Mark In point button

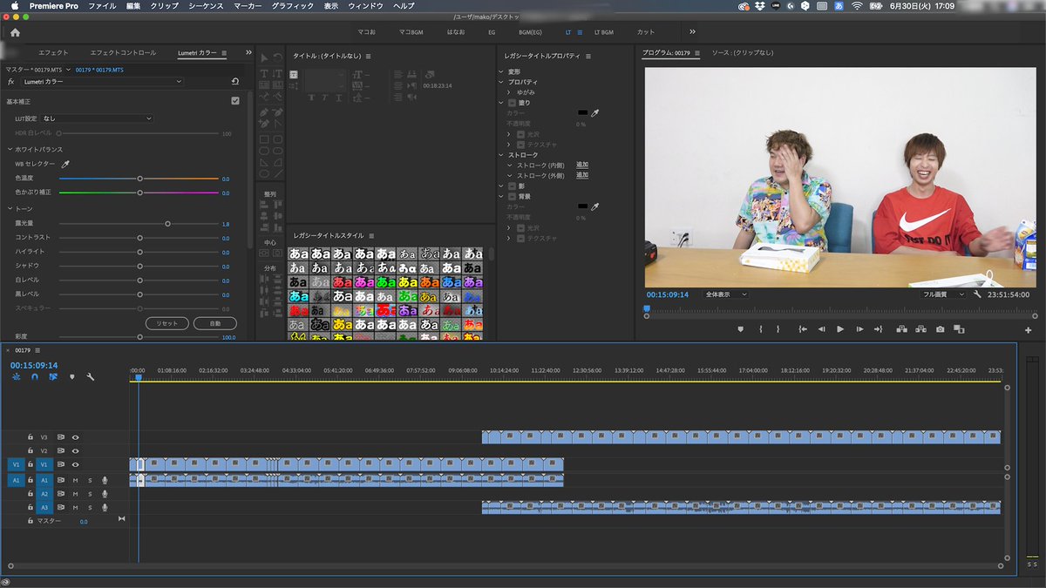click(760, 329)
